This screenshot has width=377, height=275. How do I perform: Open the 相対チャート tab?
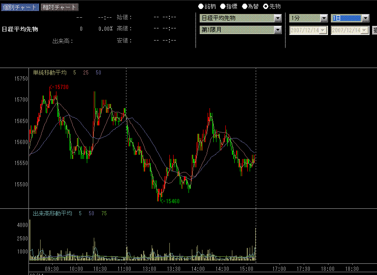(x=59, y=7)
